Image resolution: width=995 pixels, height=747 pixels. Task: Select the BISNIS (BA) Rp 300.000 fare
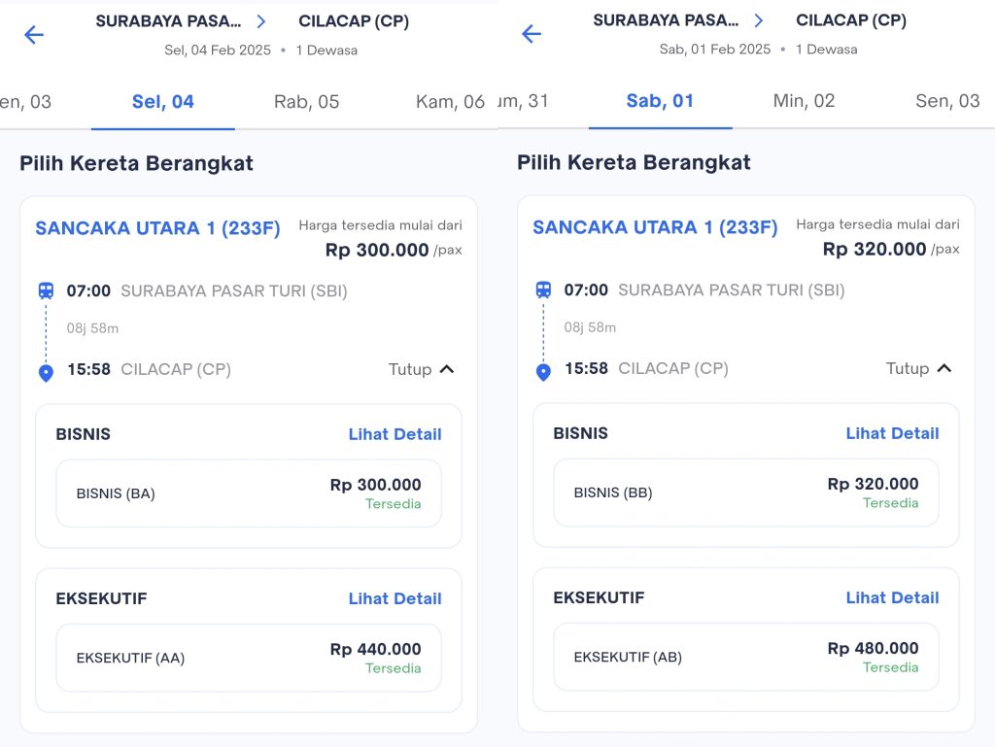click(249, 494)
